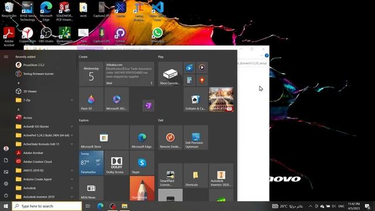The width and height of the screenshot is (375, 211).
Task: Open the SmartPlant License tile
Action: pos(170,176)
